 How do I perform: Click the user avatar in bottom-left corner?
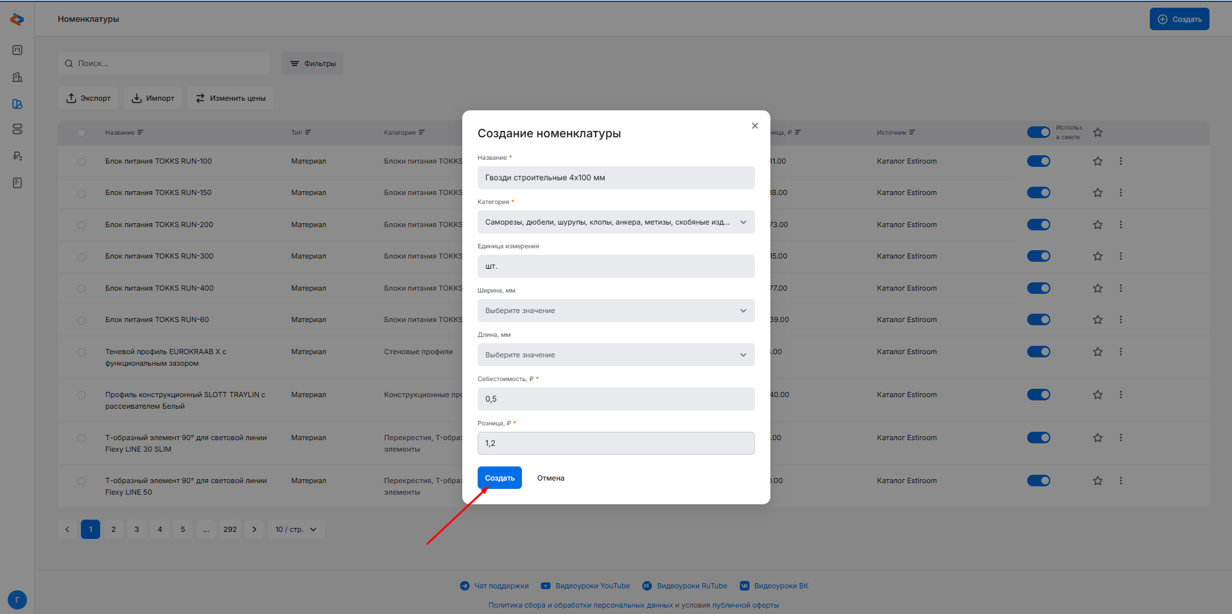point(17,600)
